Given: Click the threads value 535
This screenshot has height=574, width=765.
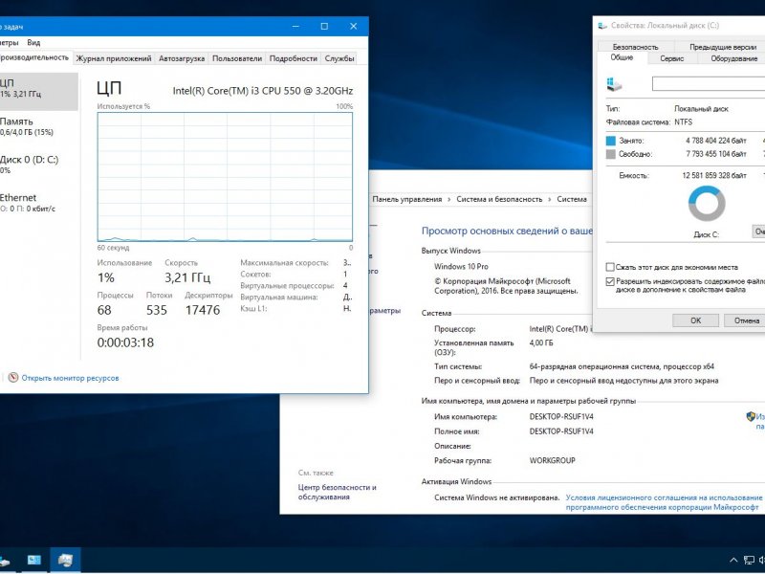Looking at the screenshot, I should 157,310.
